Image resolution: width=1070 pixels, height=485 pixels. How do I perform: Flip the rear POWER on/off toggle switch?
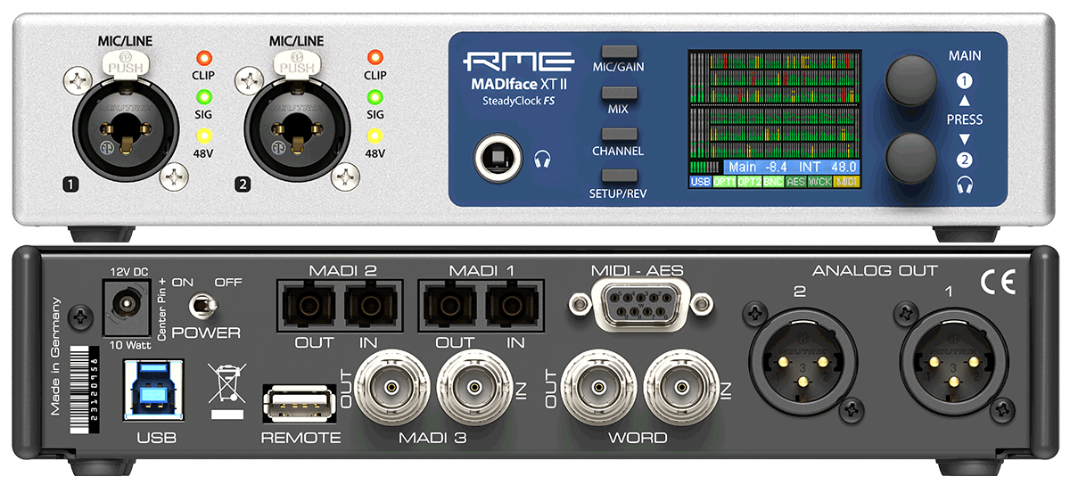pos(203,306)
